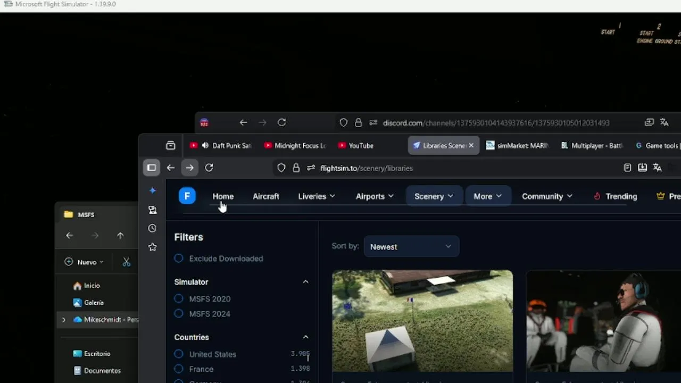The image size is (681, 383).
Task: Switch to the Game tools tab
Action: coord(657,145)
